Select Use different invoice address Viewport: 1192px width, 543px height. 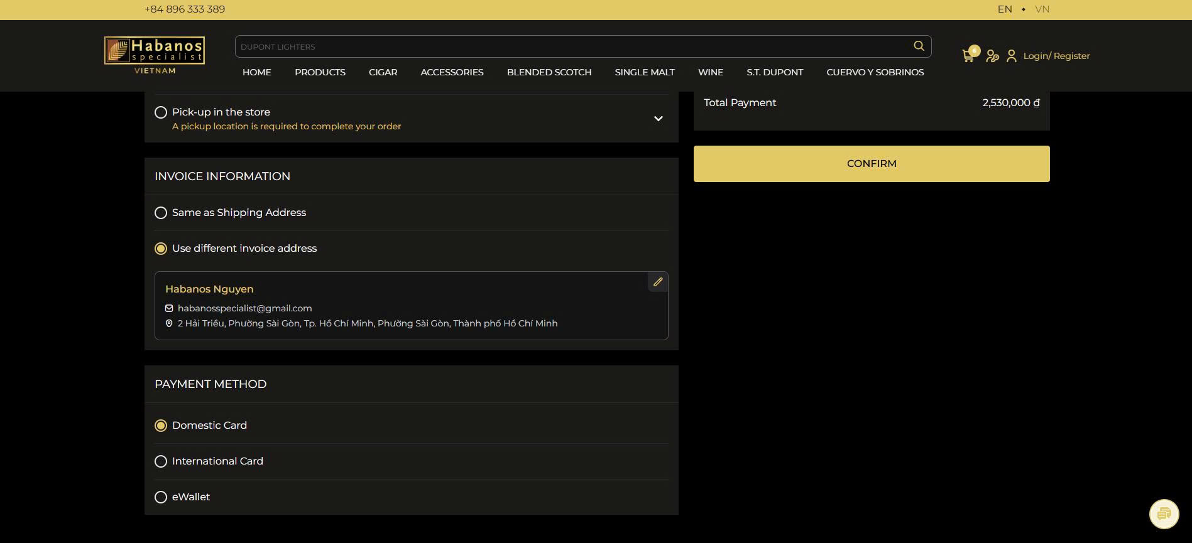[161, 249]
